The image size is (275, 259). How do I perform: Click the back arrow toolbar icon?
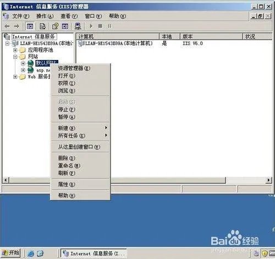pos(7,26)
